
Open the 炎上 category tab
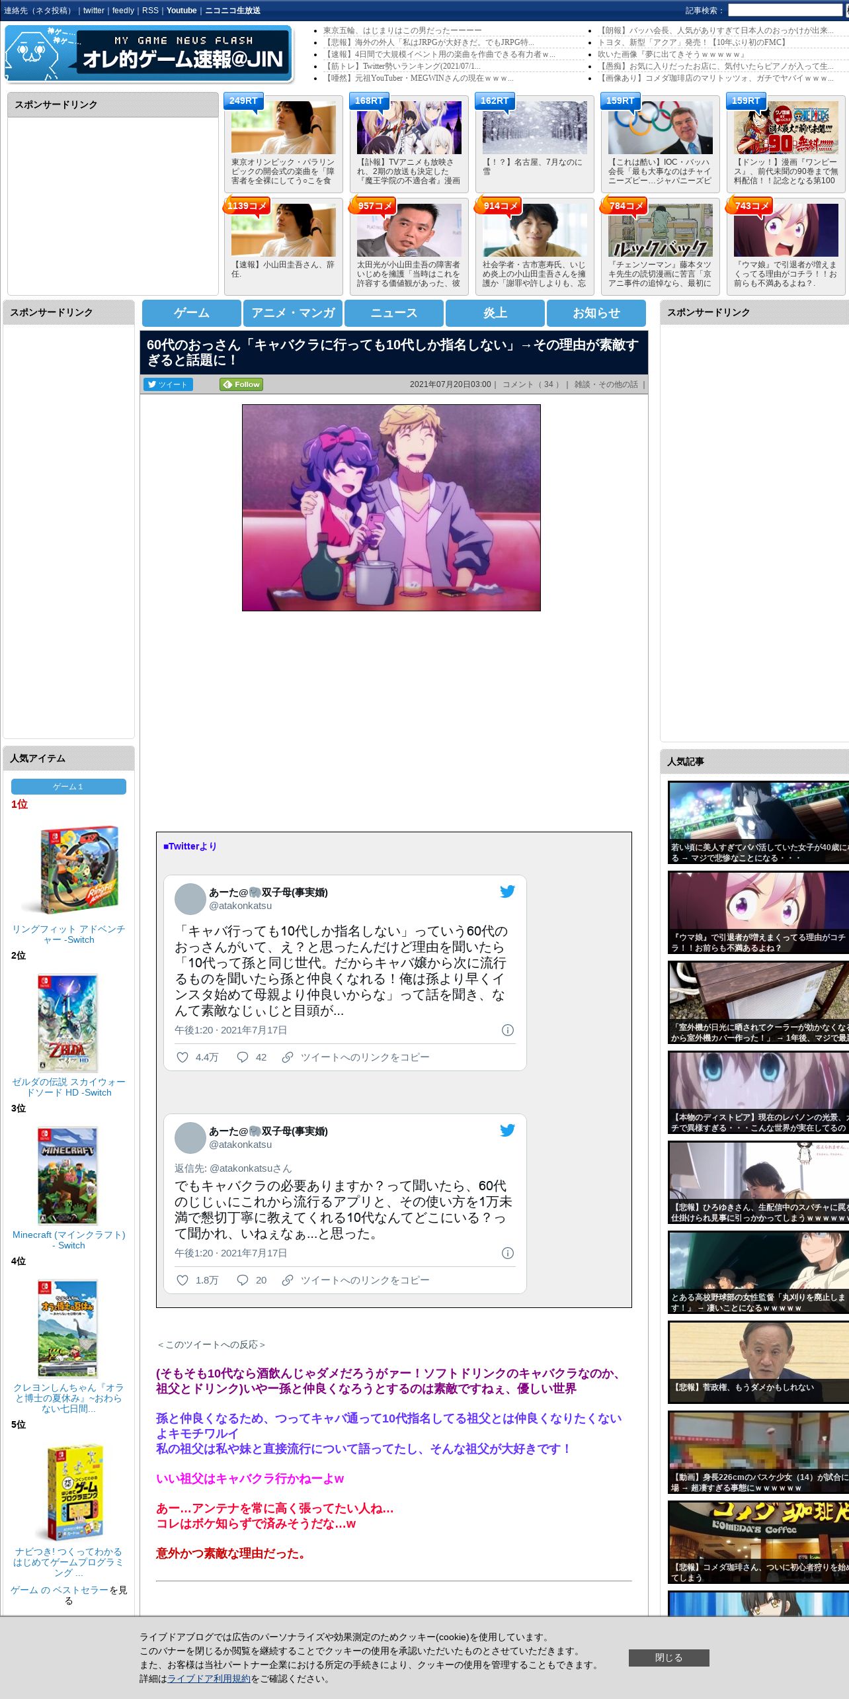[x=495, y=313]
